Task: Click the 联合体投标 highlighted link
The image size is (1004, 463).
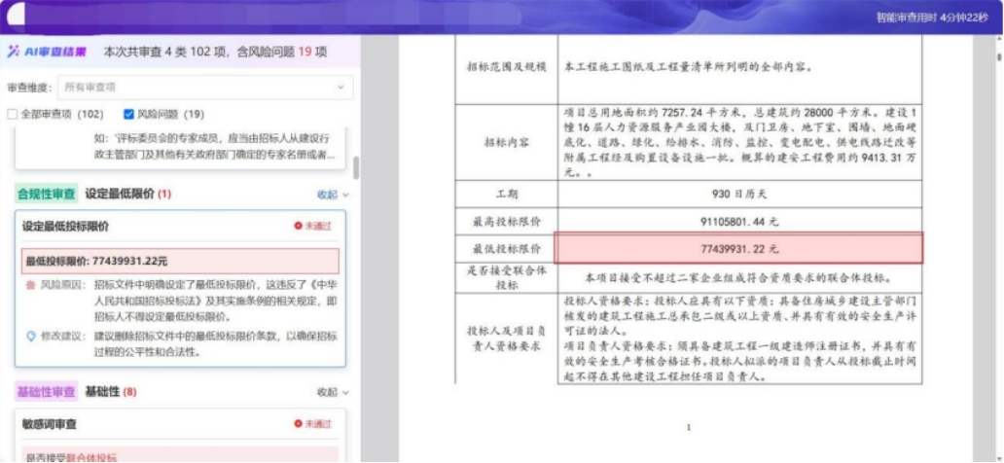Action: 91,457
